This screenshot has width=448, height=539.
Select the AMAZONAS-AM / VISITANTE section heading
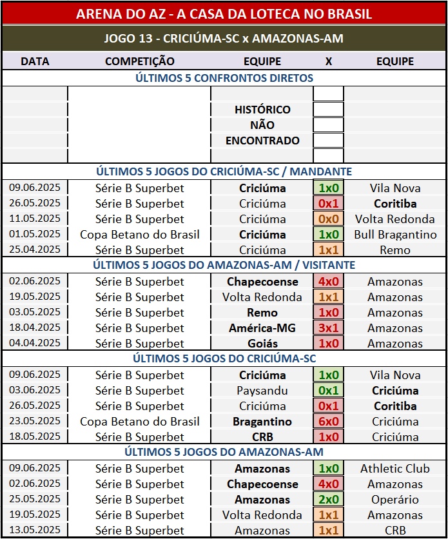(224, 265)
